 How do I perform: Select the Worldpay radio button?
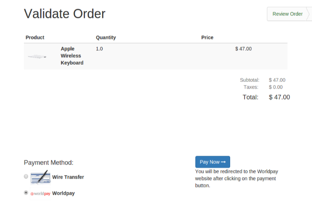coord(26,193)
